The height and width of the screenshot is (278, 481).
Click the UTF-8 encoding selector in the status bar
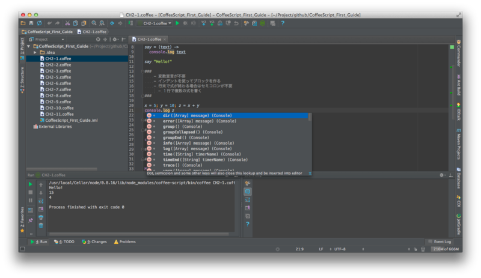[x=340, y=249]
